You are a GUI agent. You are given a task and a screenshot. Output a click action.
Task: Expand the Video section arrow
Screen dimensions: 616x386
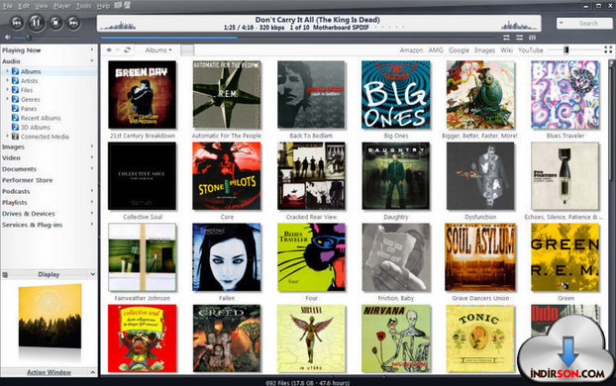pyautogui.click(x=92, y=157)
